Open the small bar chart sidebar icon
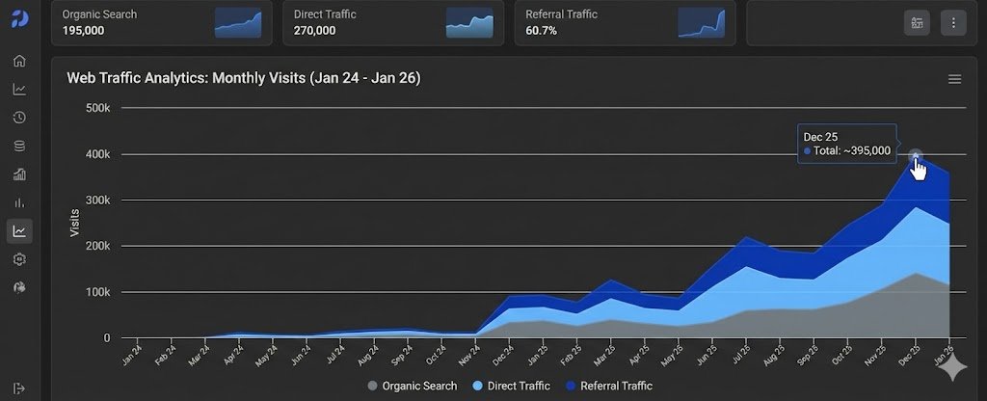 19,202
